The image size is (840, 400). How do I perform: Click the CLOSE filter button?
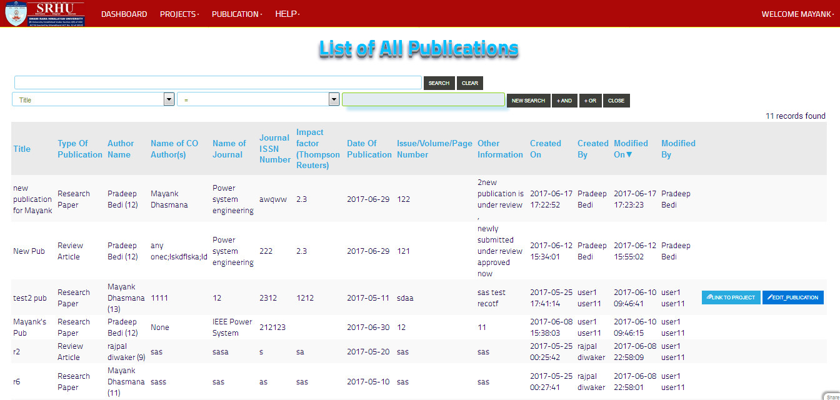click(x=616, y=101)
